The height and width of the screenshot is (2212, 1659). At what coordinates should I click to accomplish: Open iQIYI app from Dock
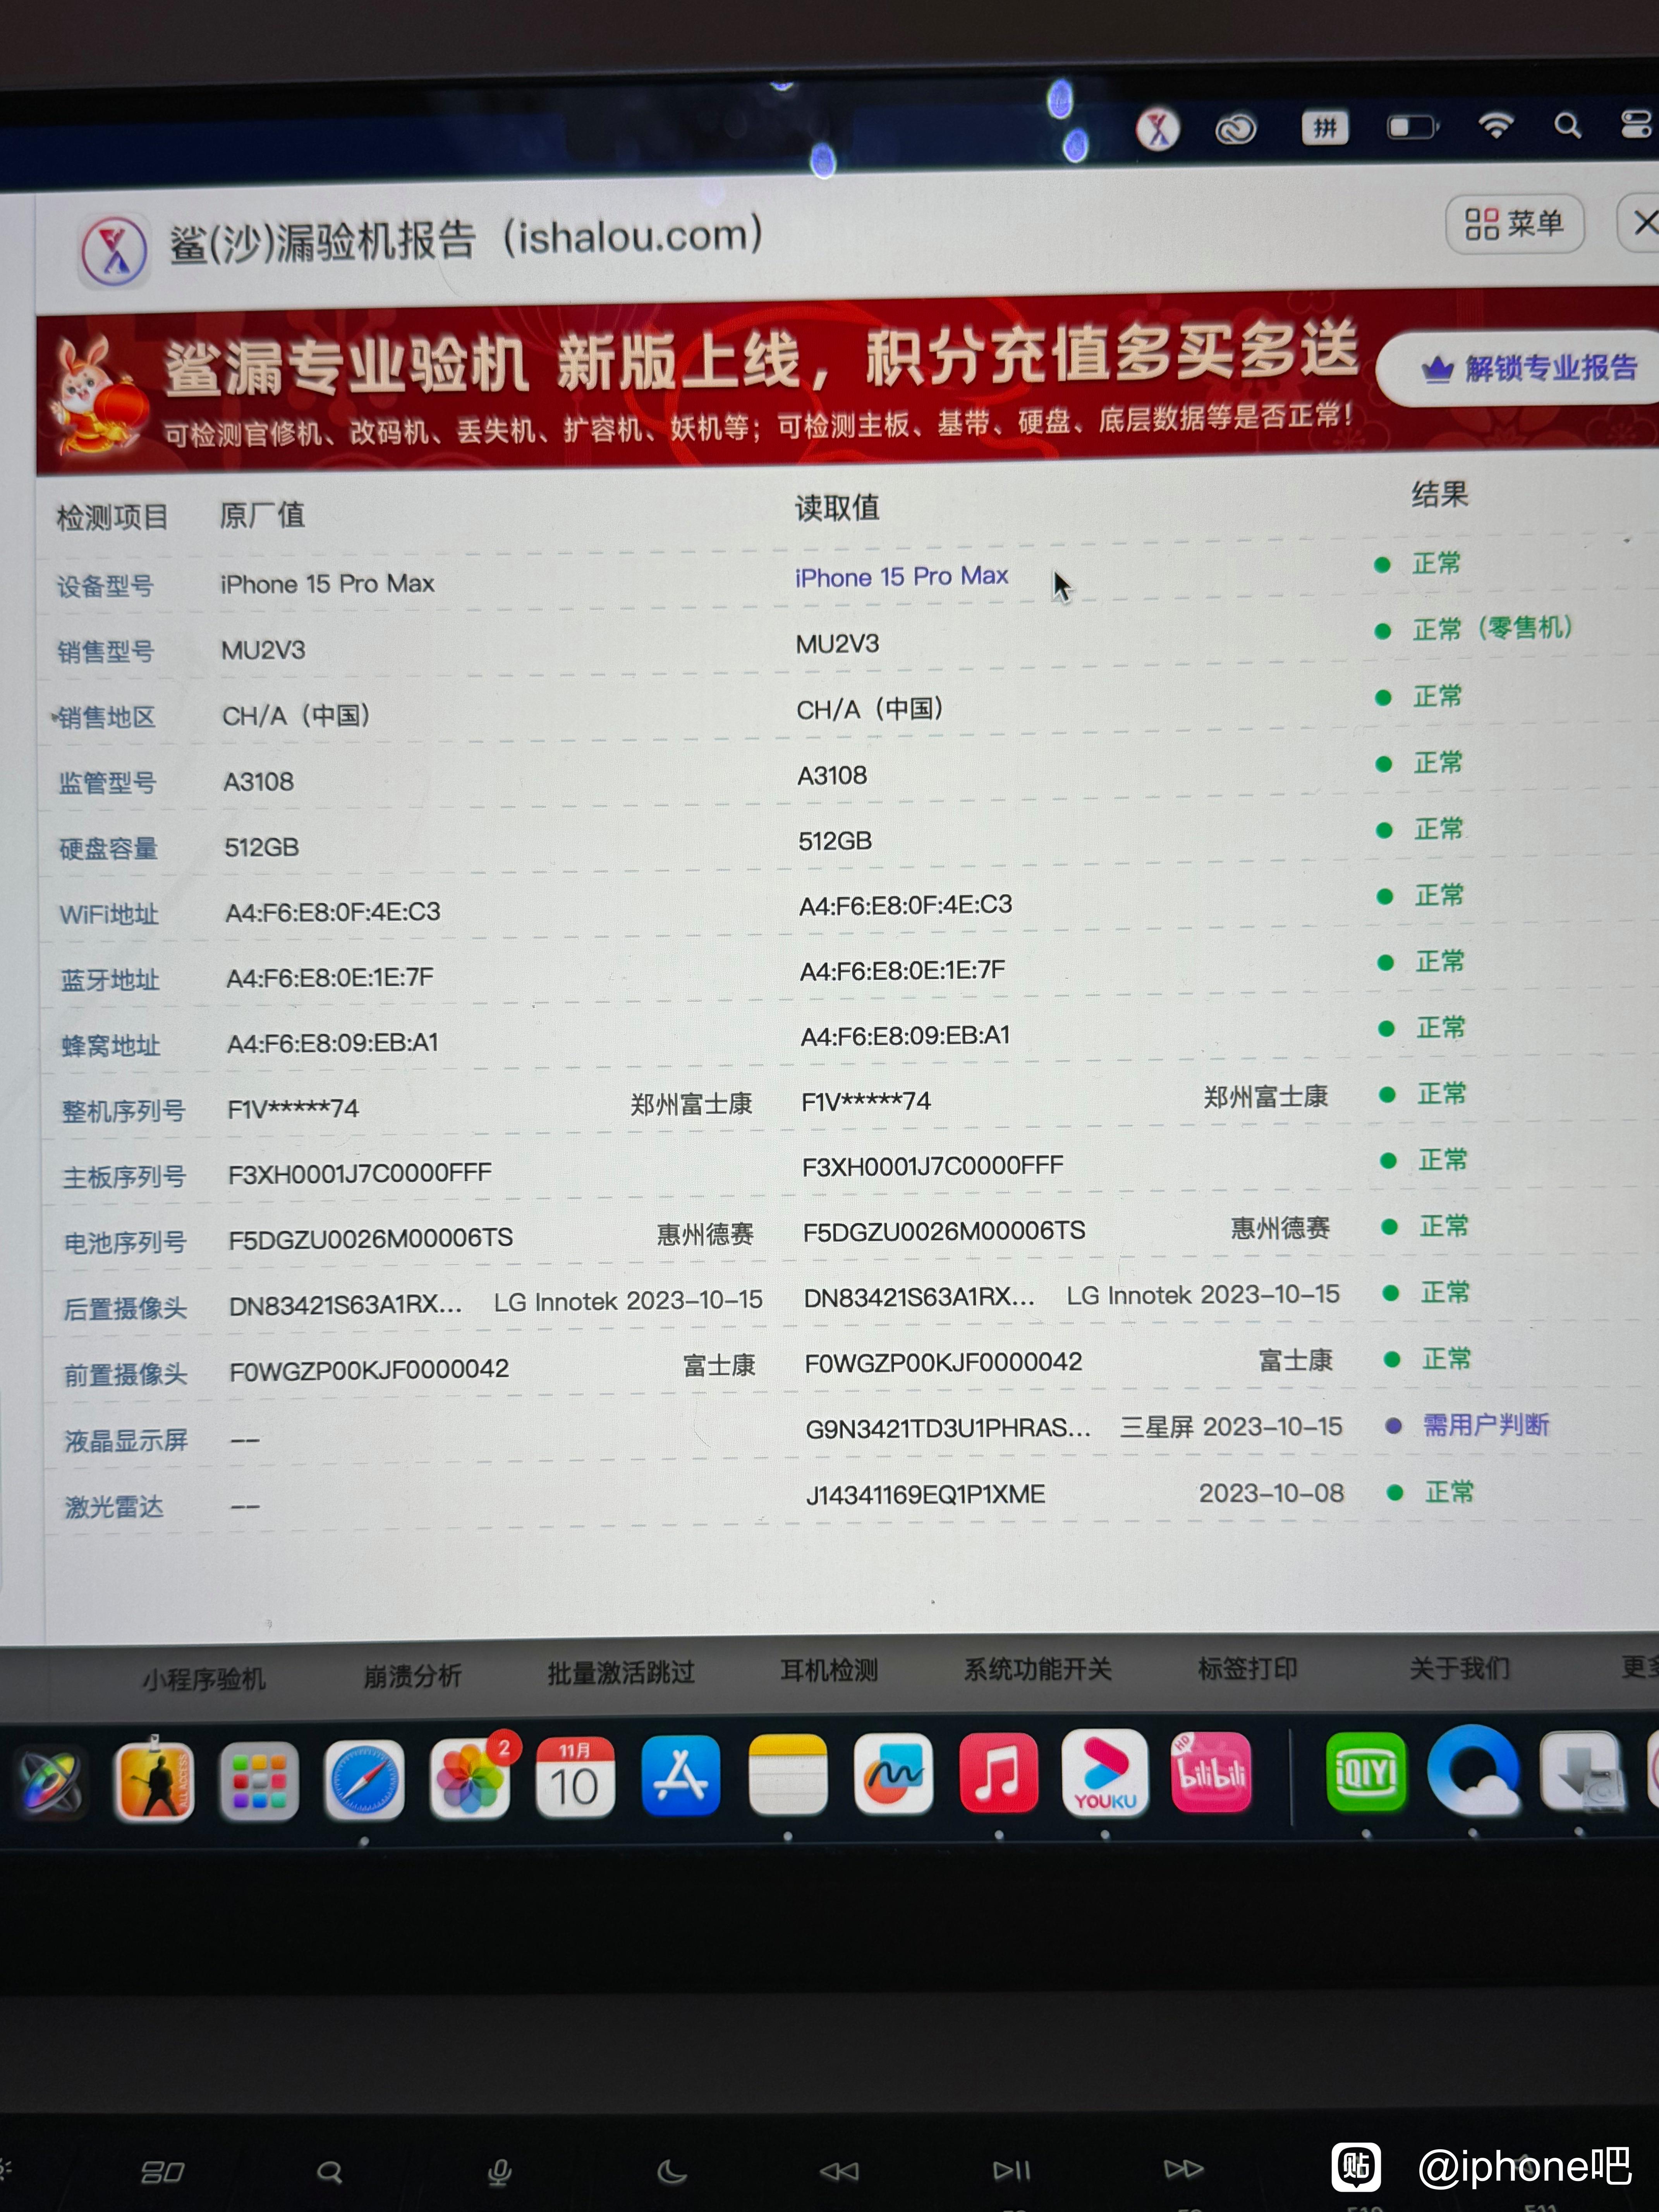pyautogui.click(x=1366, y=1772)
